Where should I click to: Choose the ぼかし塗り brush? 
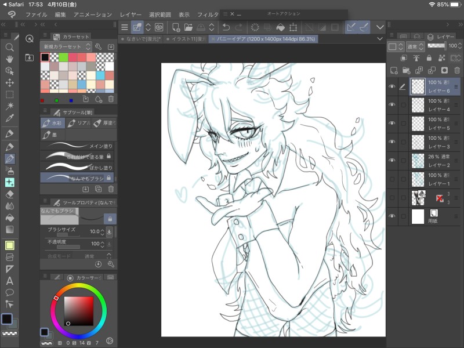tap(77, 167)
